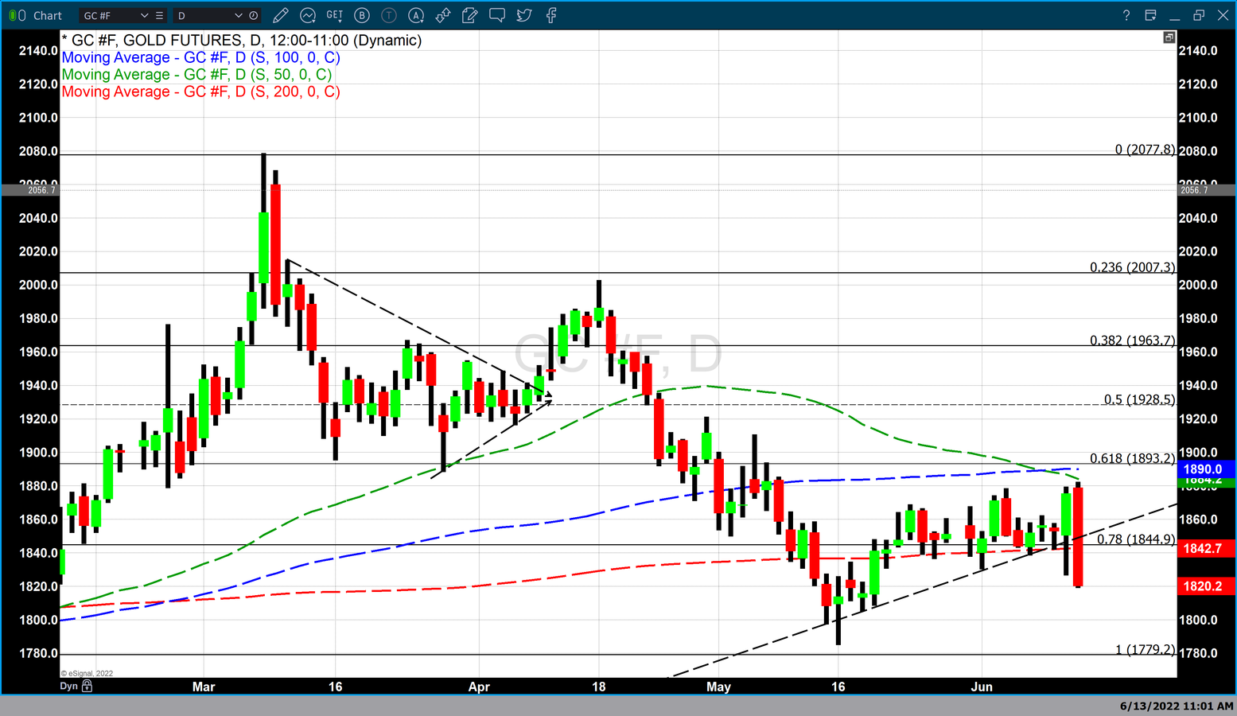The width and height of the screenshot is (1237, 716).
Task: Toggle the lock icon next to Dyn
Action: pos(88,686)
